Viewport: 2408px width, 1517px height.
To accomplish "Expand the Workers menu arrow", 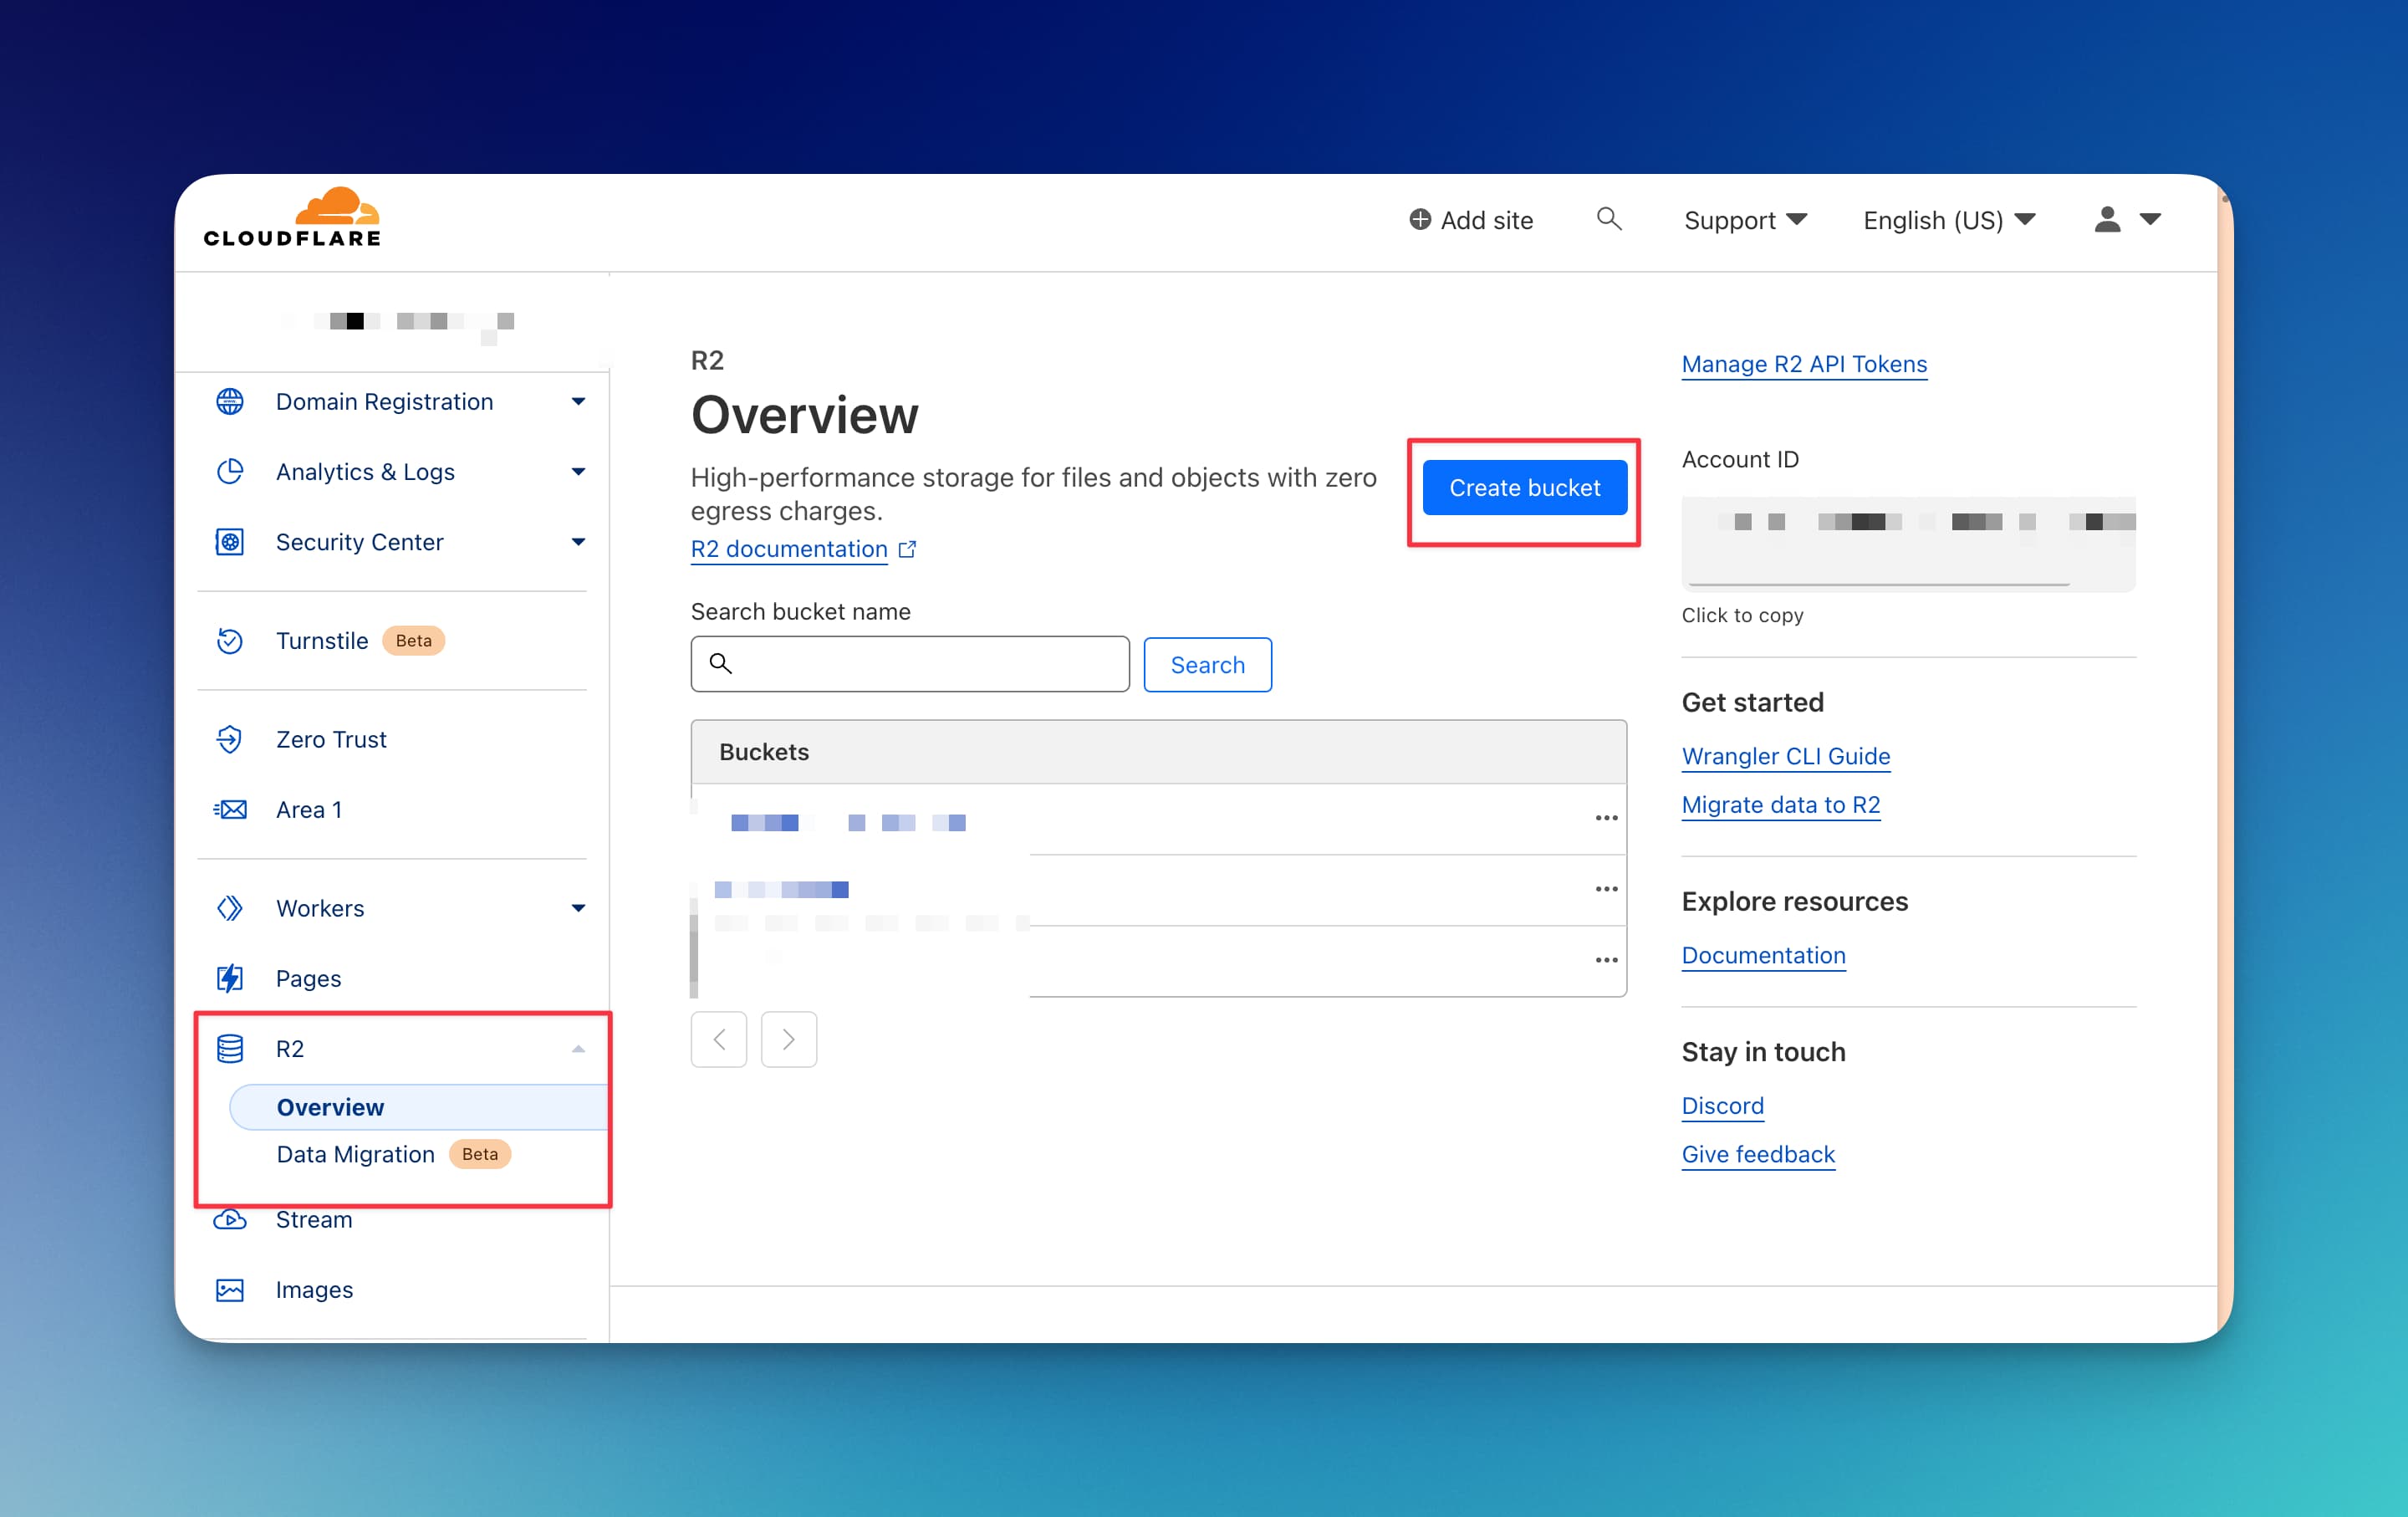I will (x=578, y=908).
